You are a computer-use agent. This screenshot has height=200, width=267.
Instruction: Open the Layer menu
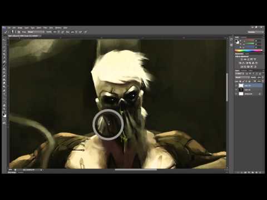[x=27, y=28]
